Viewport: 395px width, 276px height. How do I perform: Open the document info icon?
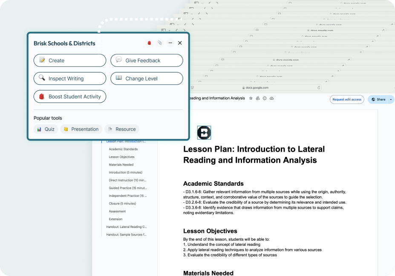tap(265, 98)
